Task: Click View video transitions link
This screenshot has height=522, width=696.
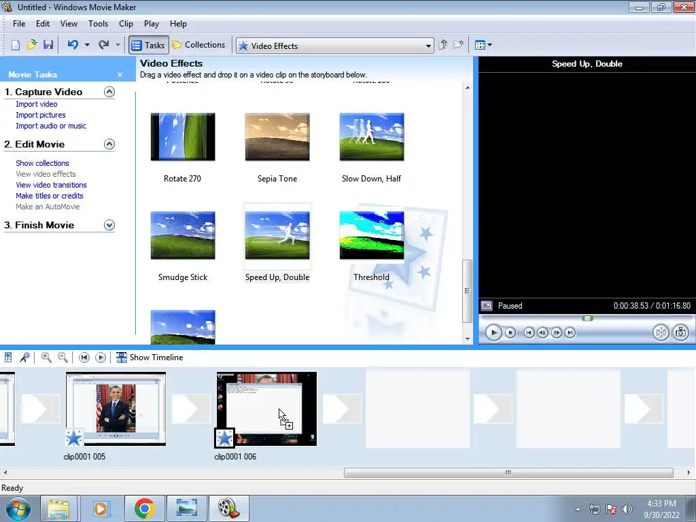Action: 52,185
